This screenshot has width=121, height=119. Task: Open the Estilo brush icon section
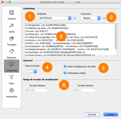[x=11, y=25]
